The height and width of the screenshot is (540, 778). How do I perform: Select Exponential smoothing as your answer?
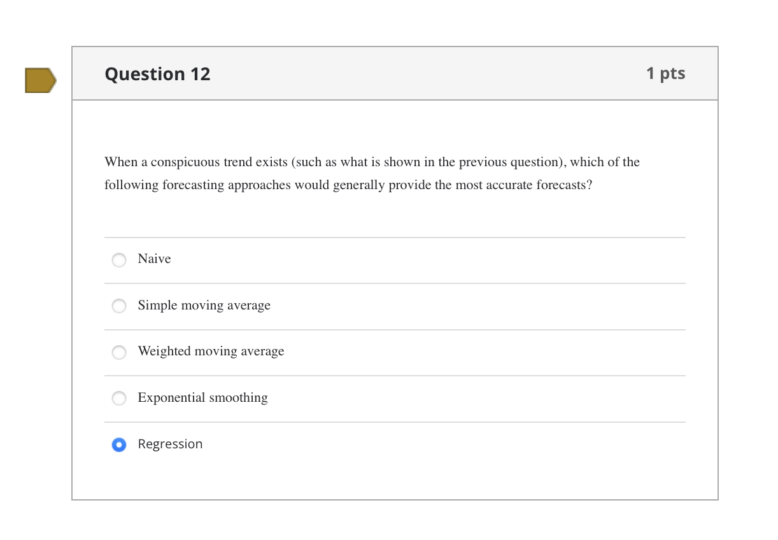(118, 398)
